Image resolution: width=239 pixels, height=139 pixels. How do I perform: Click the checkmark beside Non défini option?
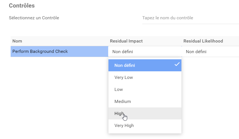(x=177, y=64)
